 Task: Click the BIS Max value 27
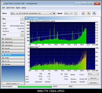49,79
